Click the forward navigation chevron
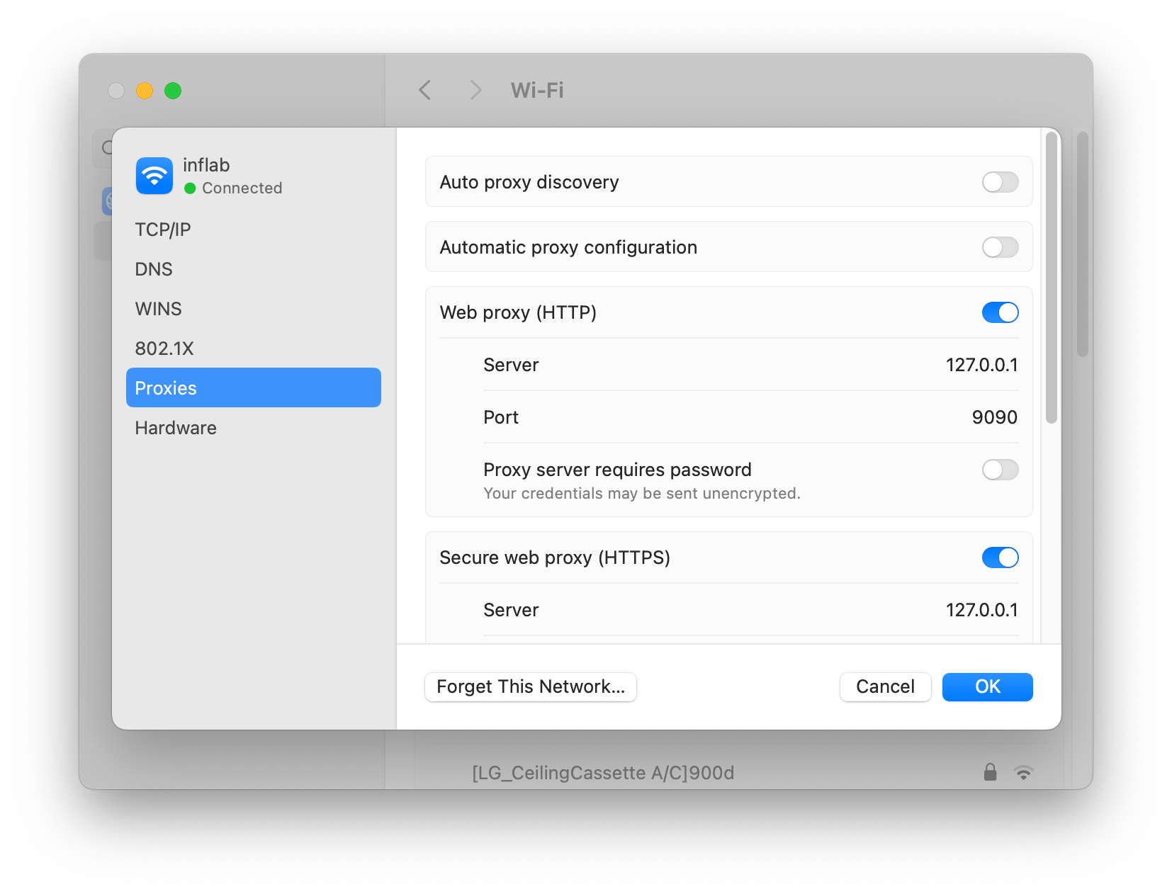This screenshot has height=894, width=1172. 475,90
